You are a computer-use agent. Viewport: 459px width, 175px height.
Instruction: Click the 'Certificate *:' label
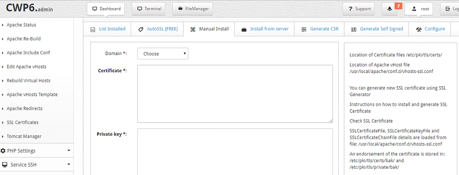coord(112,70)
